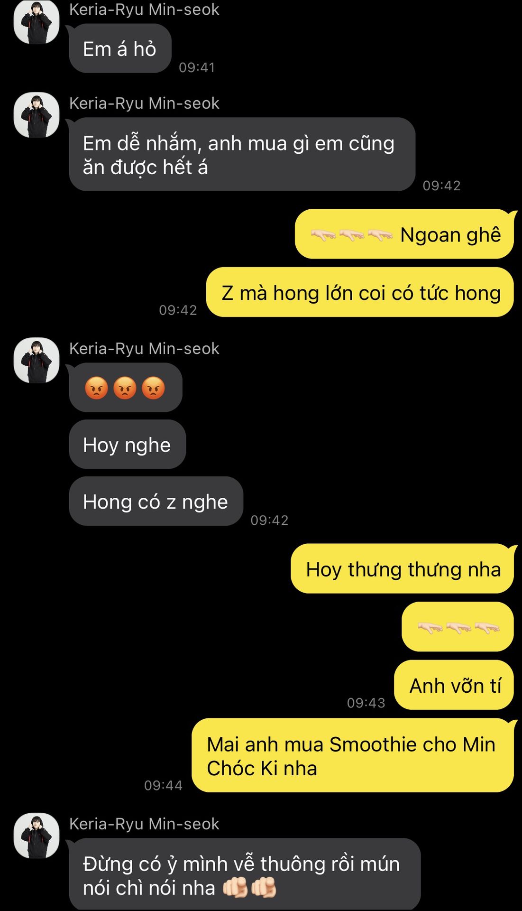
Task: Tap pointing hand emojis before 'Ngoan ghê'
Action: point(352,235)
